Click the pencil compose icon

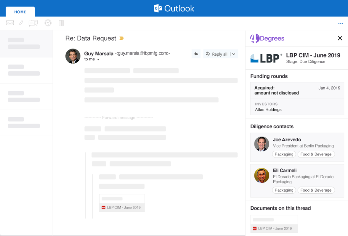click(x=21, y=23)
